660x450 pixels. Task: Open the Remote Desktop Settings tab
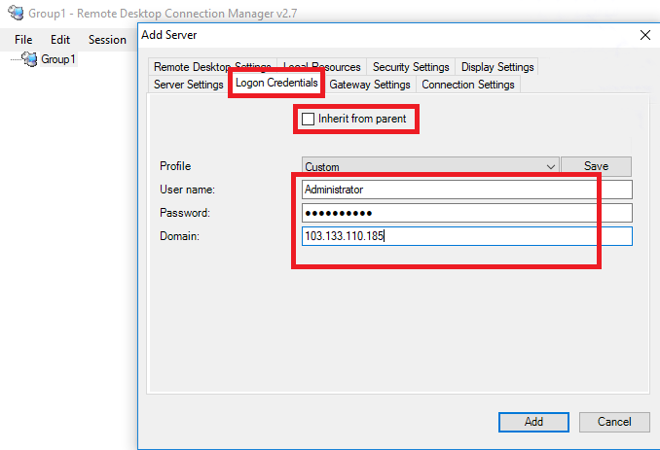pyautogui.click(x=212, y=67)
